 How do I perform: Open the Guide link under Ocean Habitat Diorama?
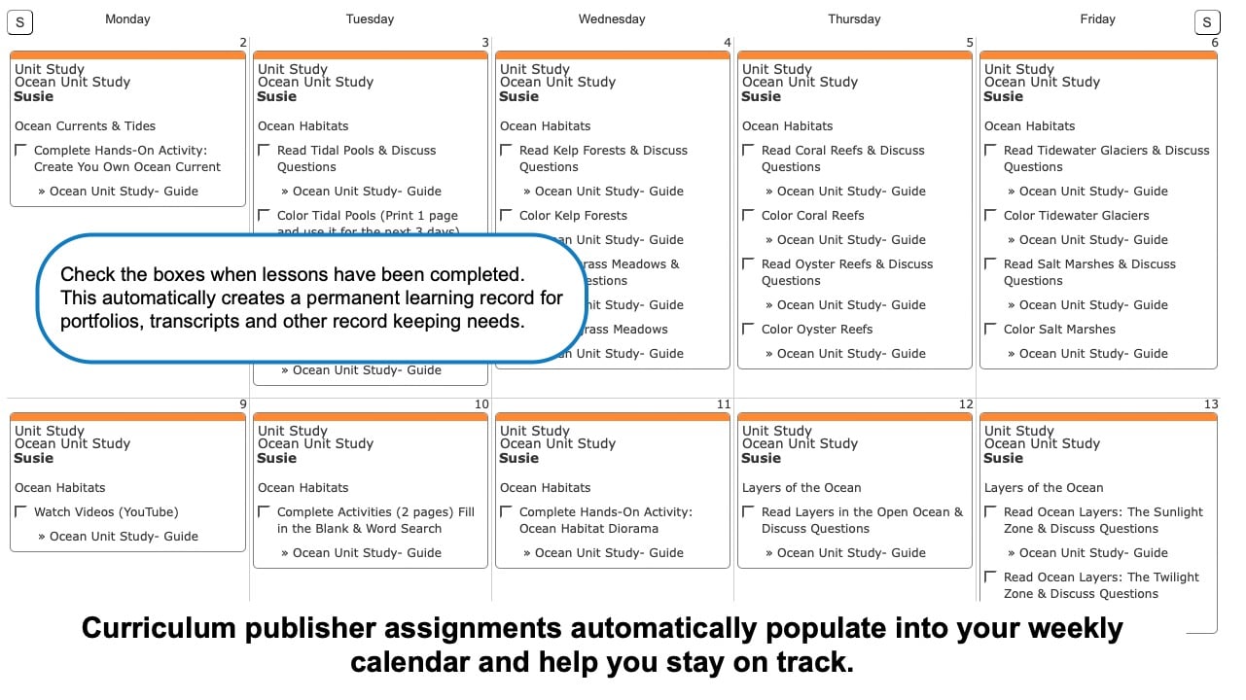pyautogui.click(x=609, y=552)
